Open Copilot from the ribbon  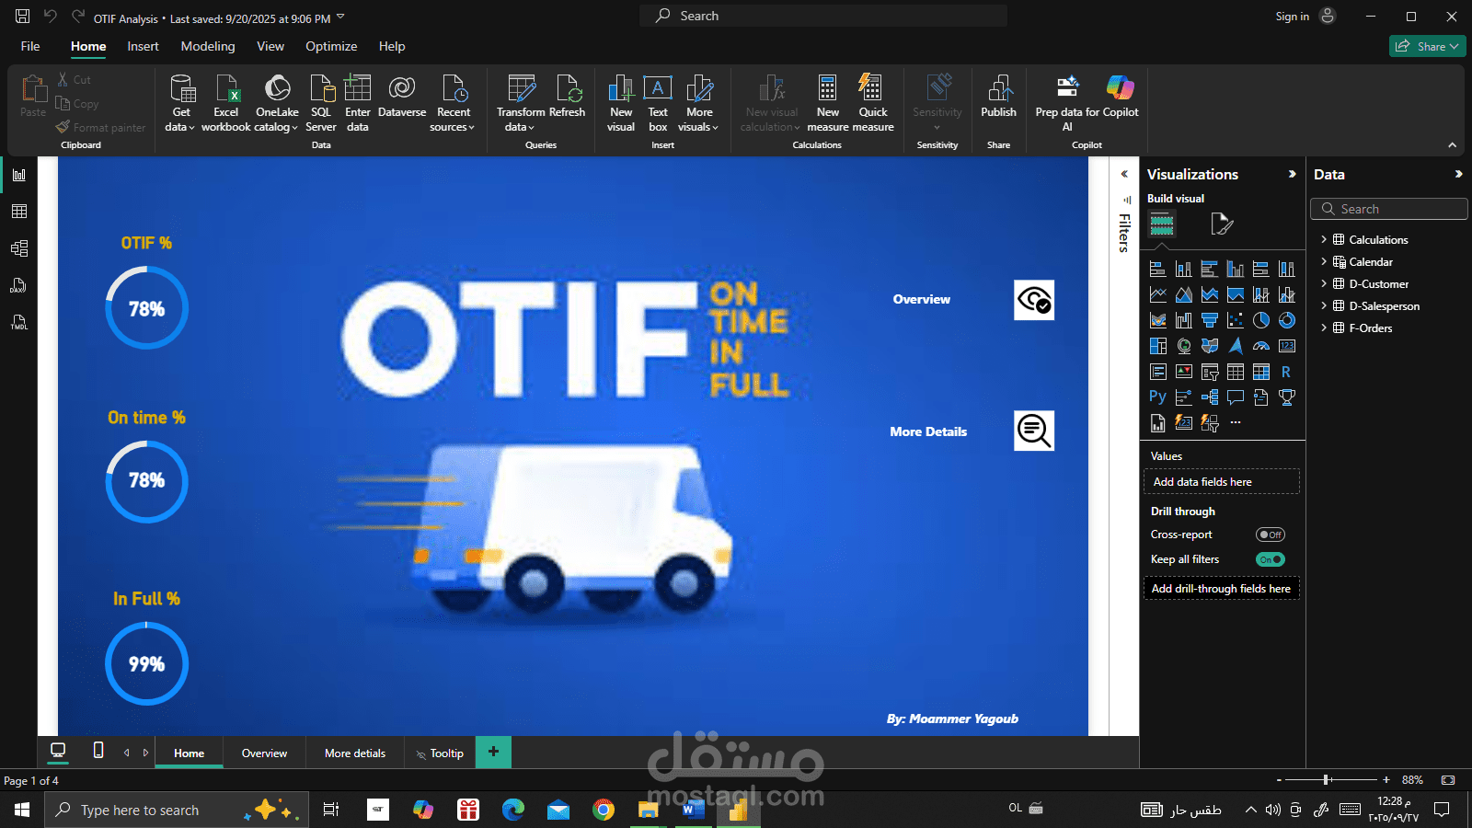tap(1121, 97)
